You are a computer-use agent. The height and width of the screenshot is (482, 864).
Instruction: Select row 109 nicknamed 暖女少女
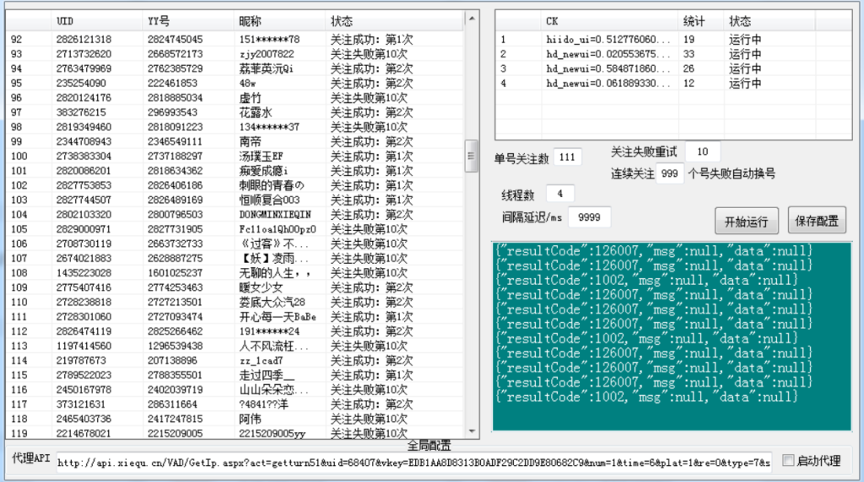(x=236, y=287)
